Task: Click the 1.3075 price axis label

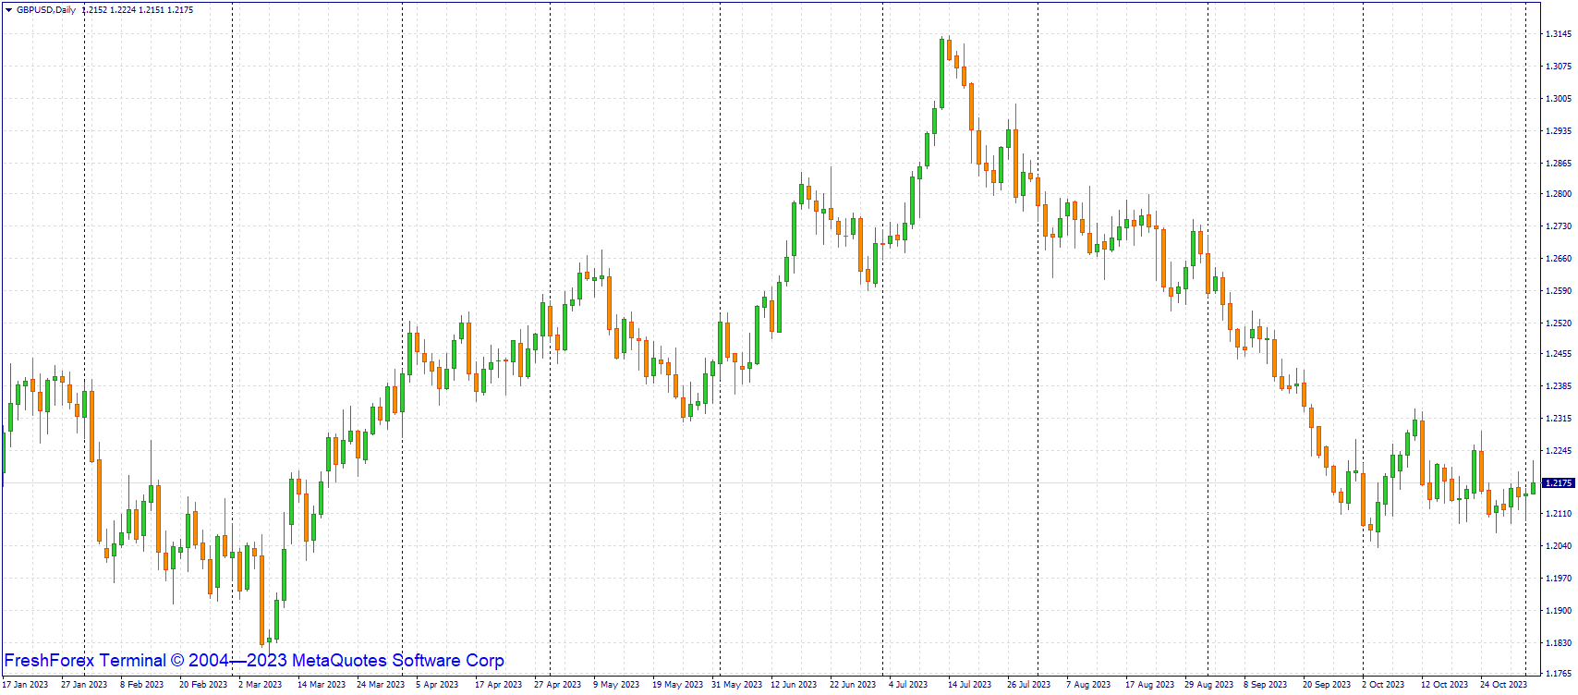Action: coord(1559,67)
